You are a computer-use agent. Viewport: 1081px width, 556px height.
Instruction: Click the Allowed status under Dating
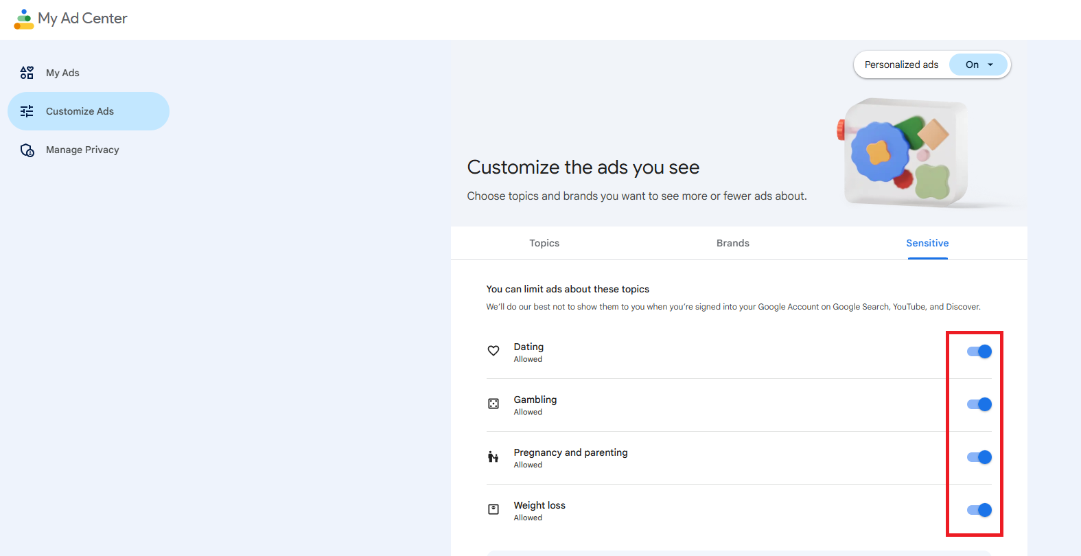tap(528, 359)
